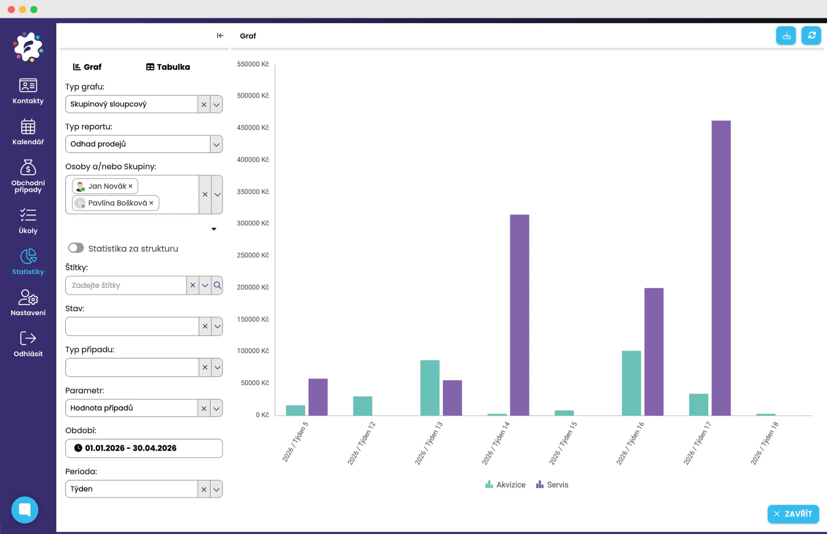Viewport: 827px width, 534px height.
Task: Click the download chart icon
Action: (786, 36)
